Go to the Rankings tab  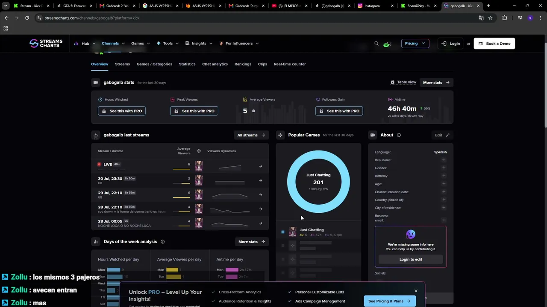point(243,64)
